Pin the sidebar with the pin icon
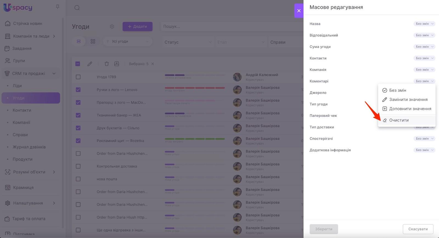This screenshot has height=238, width=439. 58,7
